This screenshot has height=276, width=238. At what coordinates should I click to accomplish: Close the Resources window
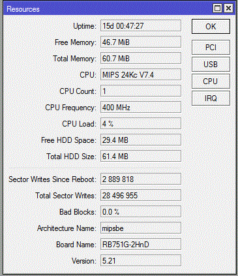[228, 8]
